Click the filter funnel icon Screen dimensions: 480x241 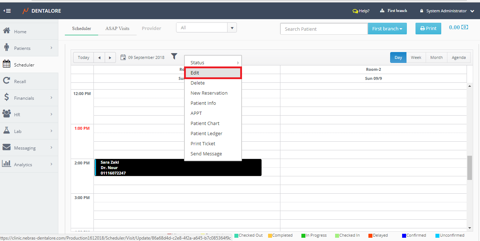click(174, 56)
